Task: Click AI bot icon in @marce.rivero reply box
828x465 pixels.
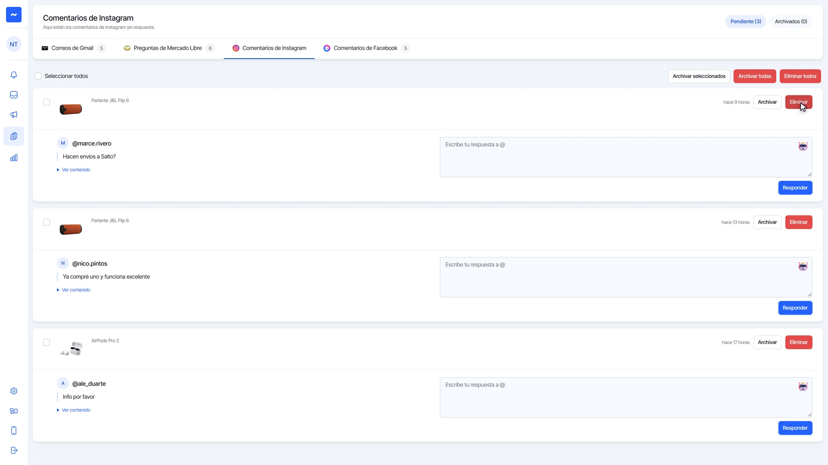Action: (x=803, y=146)
